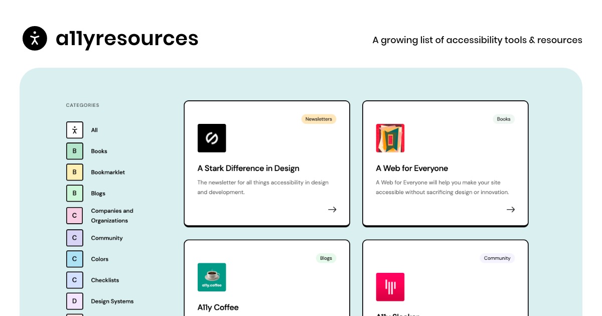Filter by the All category label
Screen dimensions: 602x316
pos(94,130)
